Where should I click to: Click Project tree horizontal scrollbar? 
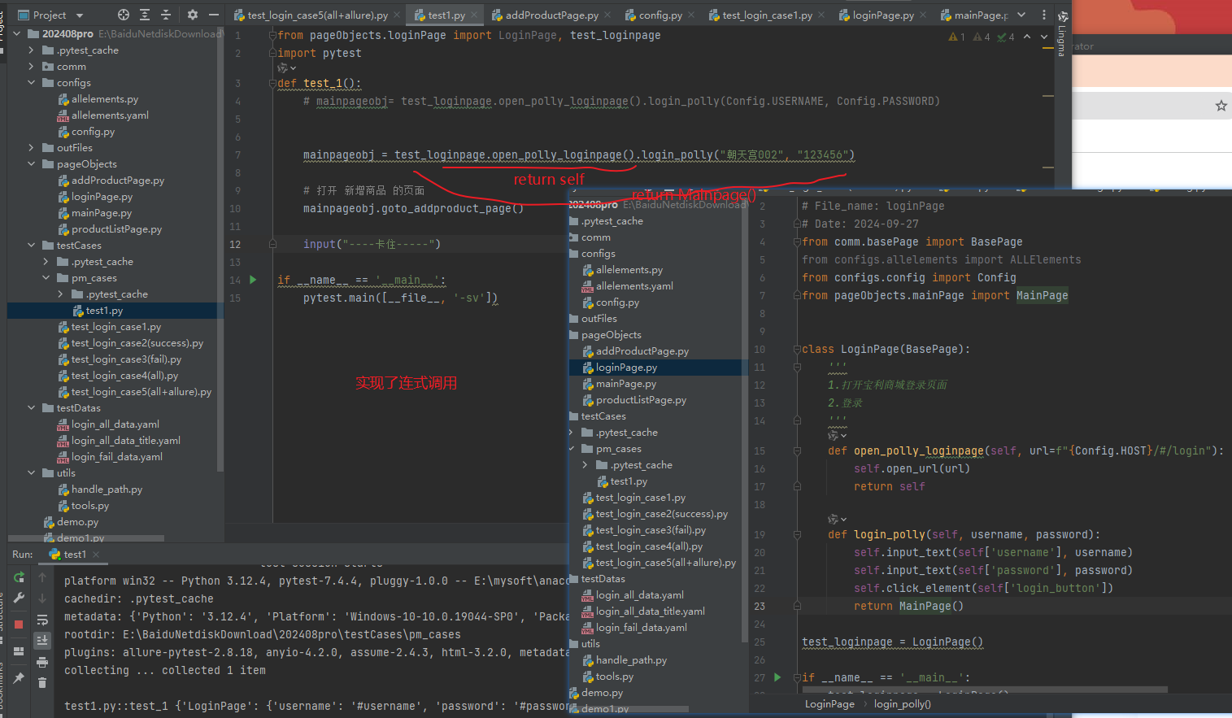86,538
